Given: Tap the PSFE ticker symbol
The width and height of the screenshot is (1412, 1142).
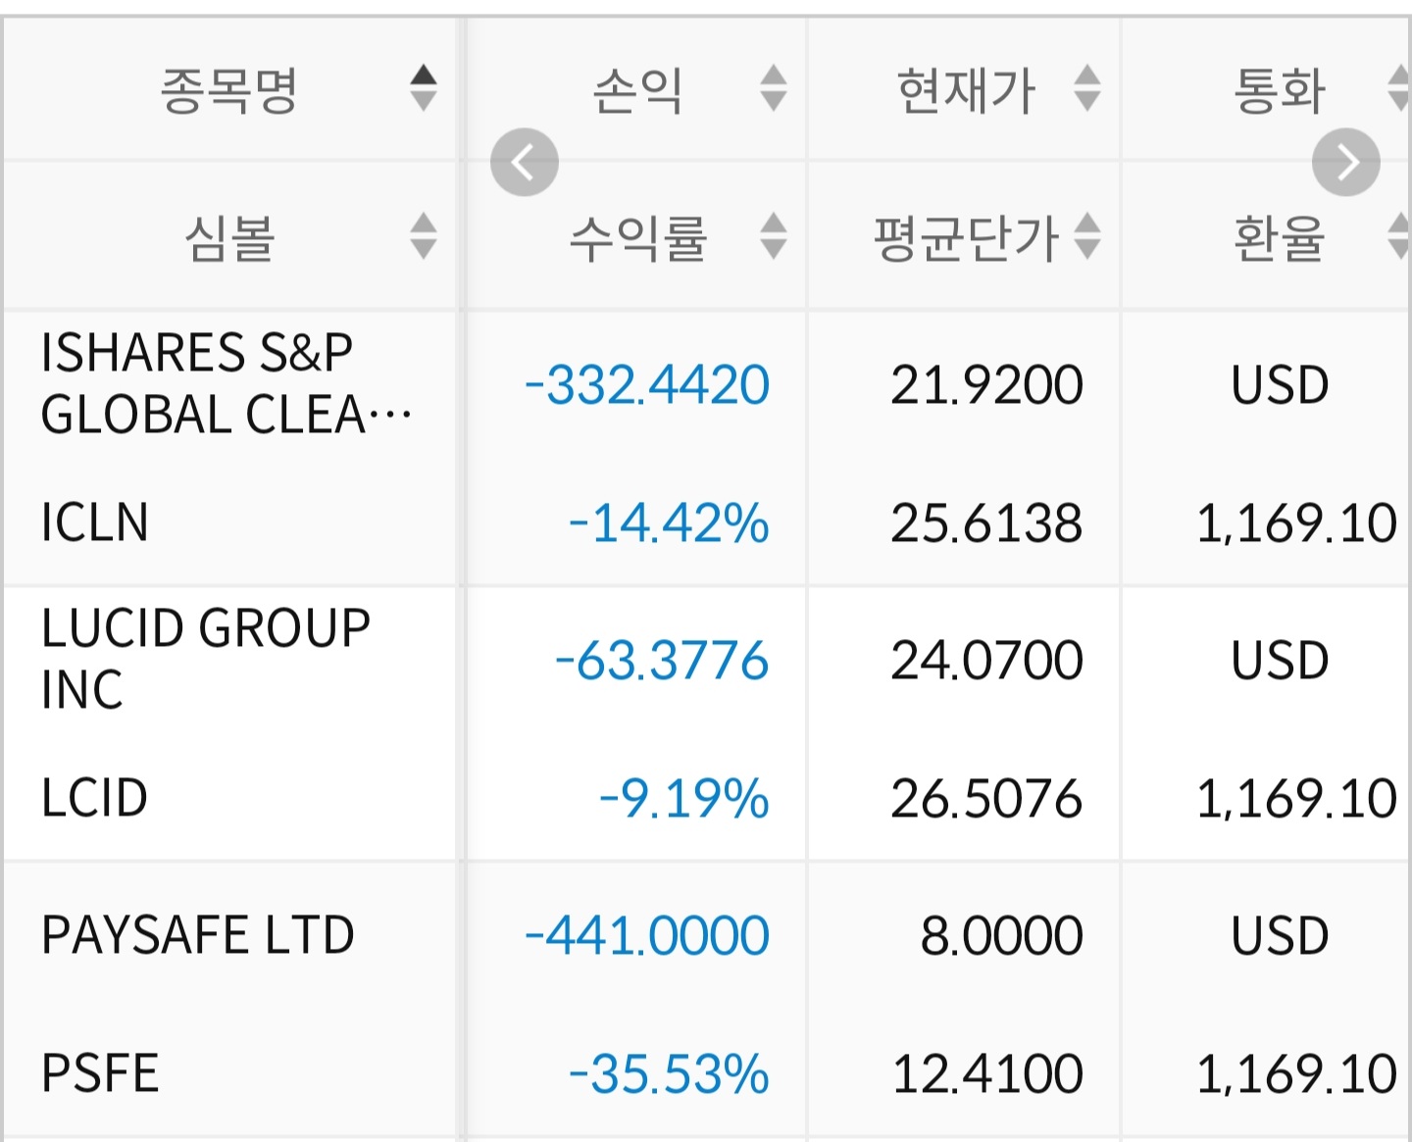Looking at the screenshot, I should point(100,1072).
